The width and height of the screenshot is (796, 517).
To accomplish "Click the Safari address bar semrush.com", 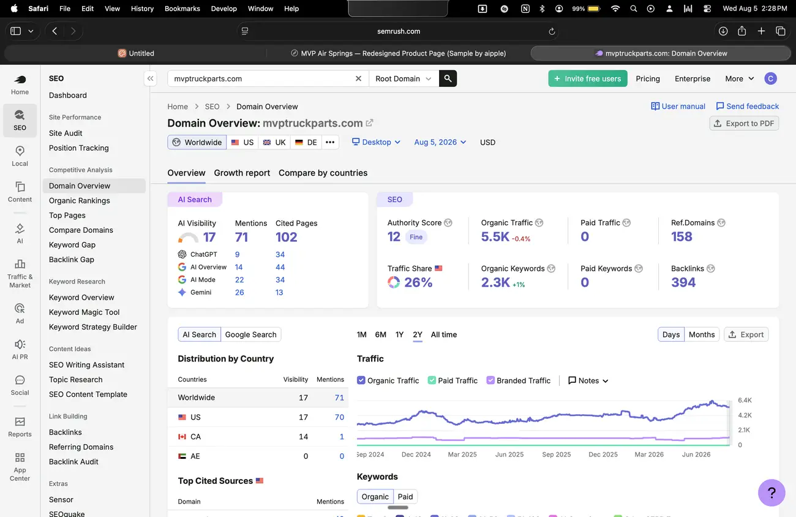I will [x=399, y=31].
